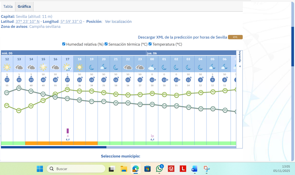The image size is (295, 175).
Task: Click the cloudy icon for hour 22
Action: click(128, 67)
